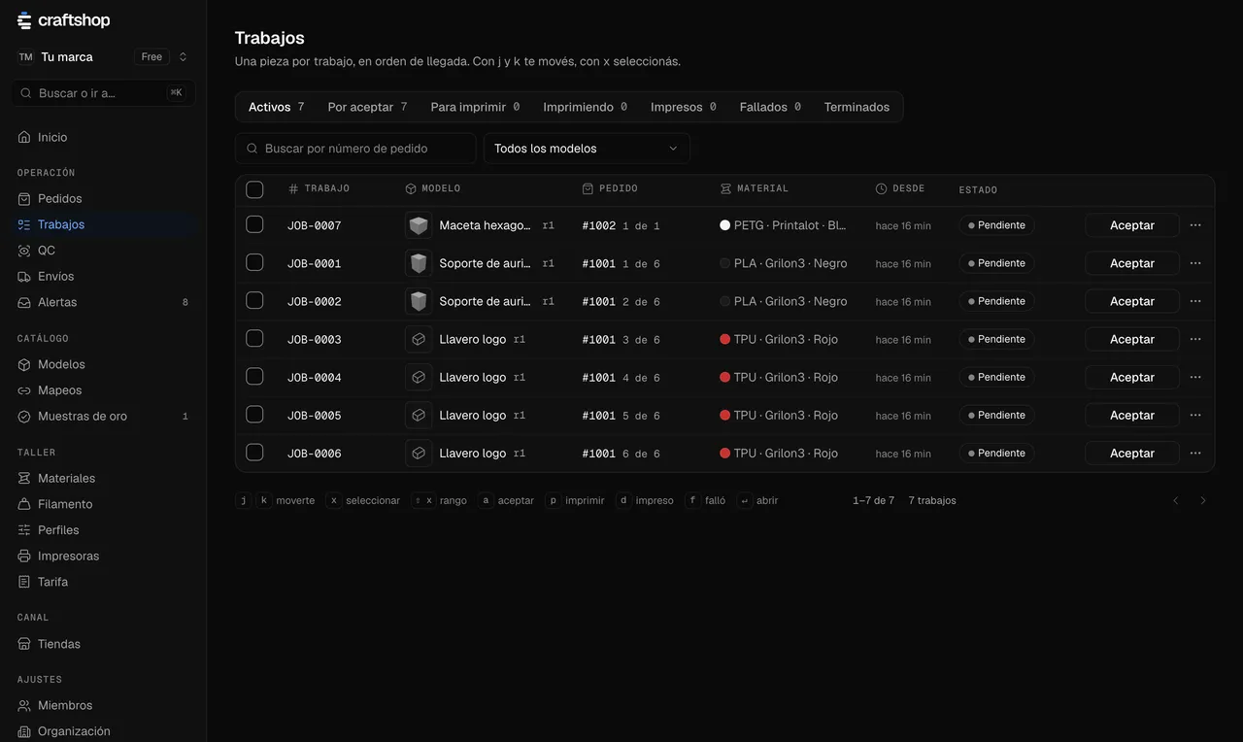Select all jobs with header checkbox
This screenshot has height=742, width=1243.
pos(254,189)
